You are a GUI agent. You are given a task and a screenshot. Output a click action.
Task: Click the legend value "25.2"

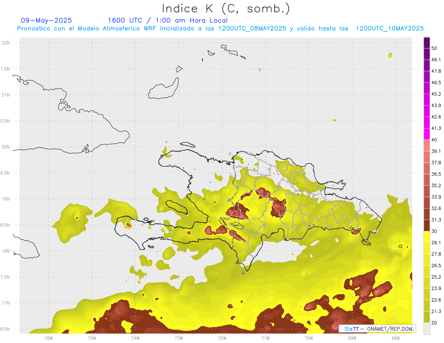click(437, 277)
